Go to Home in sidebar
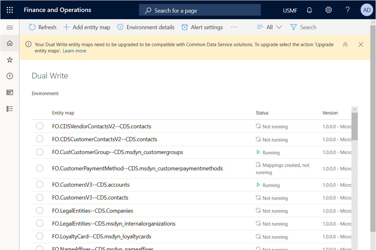376x250 pixels. click(10, 43)
